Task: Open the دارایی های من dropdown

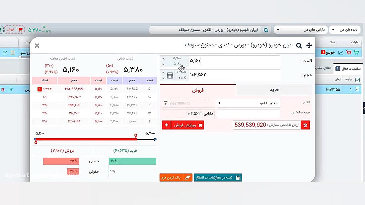Action: click(301, 30)
